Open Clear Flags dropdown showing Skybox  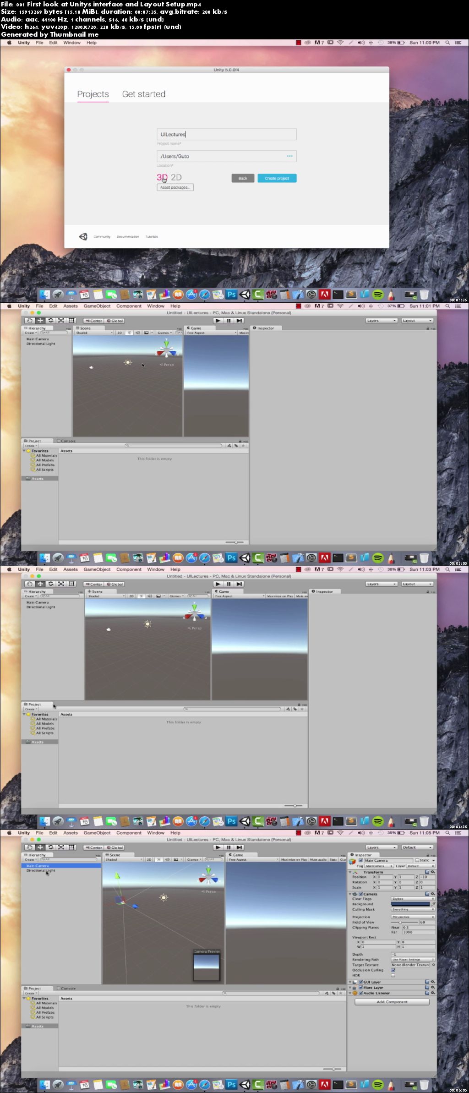coord(413,899)
